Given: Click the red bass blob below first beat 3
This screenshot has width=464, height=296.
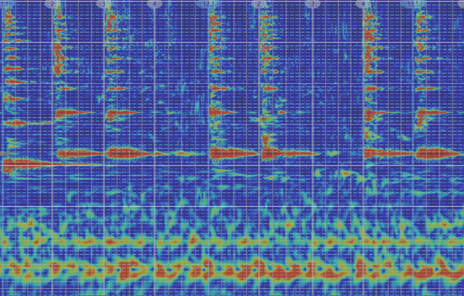Looking at the screenshot, I should 129,267.
